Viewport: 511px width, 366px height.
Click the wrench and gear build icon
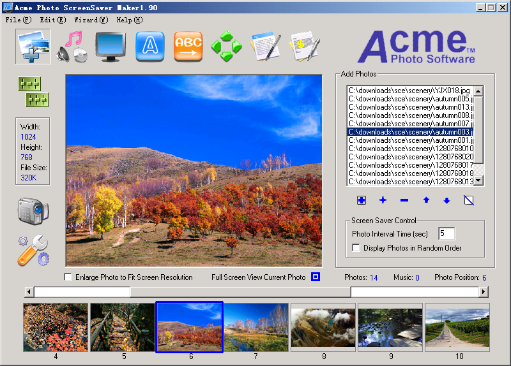[33, 250]
